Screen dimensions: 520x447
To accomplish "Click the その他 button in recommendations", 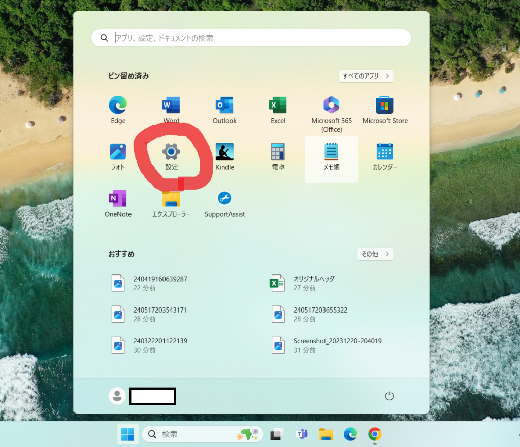I will (x=375, y=254).
